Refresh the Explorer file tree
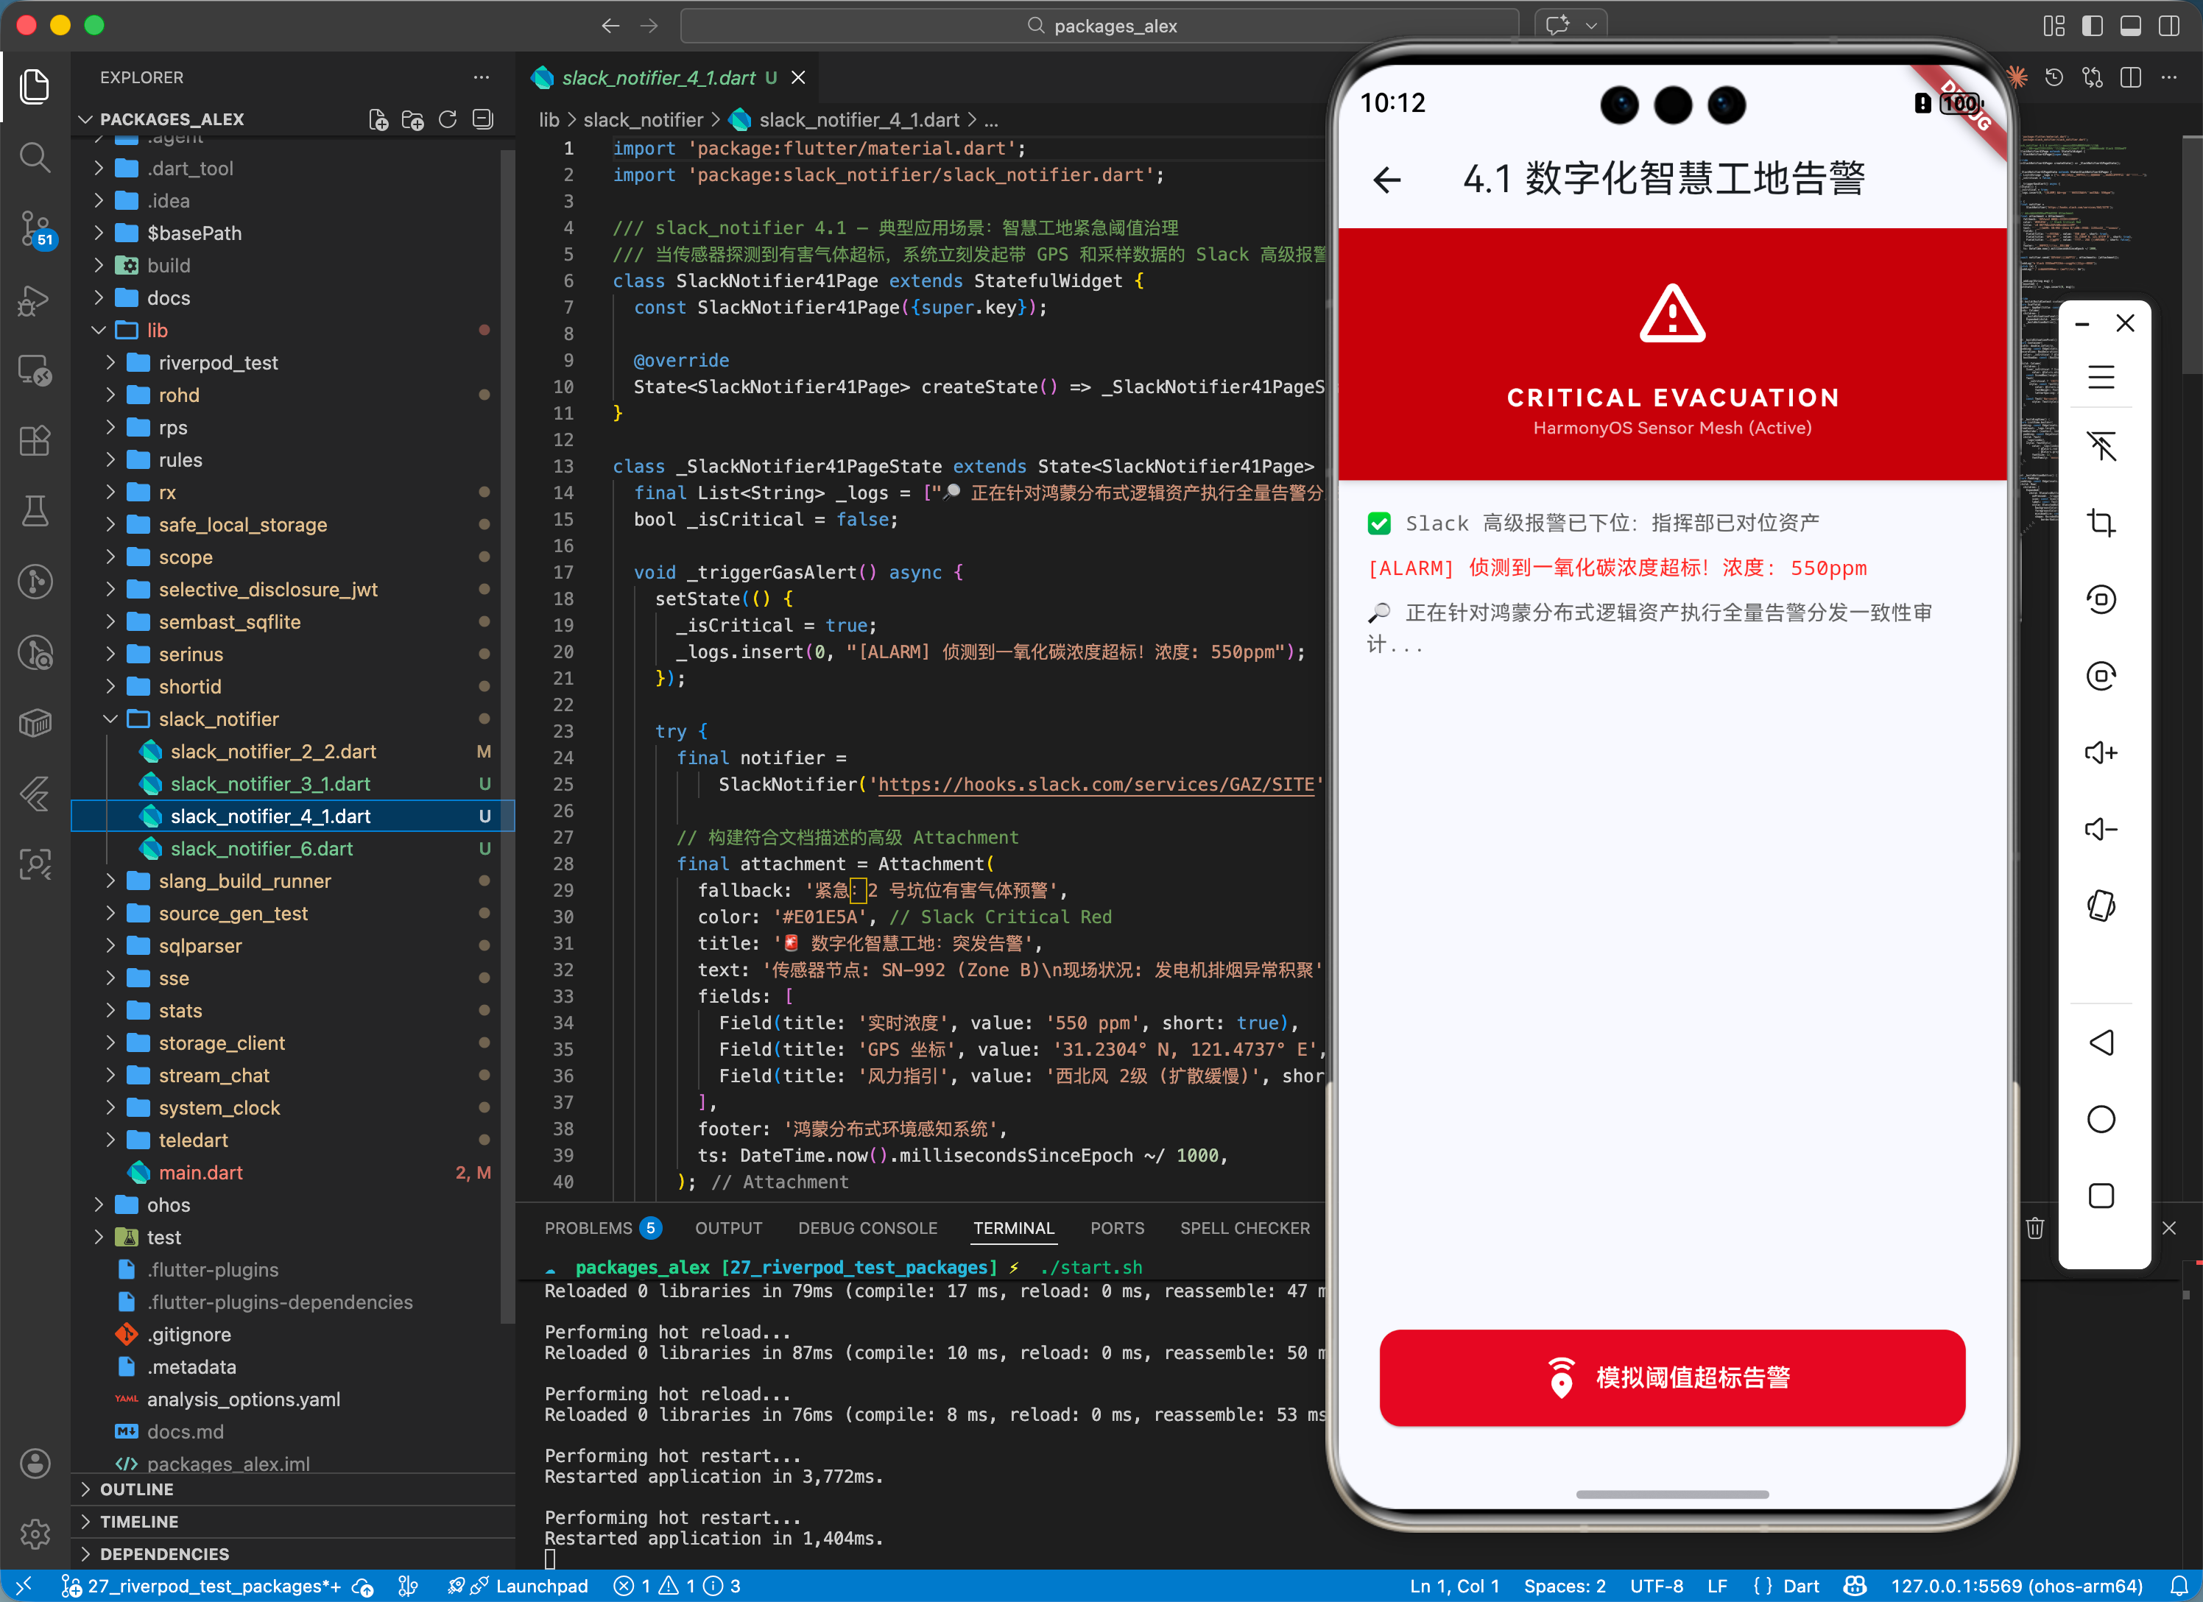 447,119
